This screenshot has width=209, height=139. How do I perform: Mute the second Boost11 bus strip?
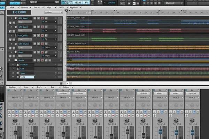point(170,112)
